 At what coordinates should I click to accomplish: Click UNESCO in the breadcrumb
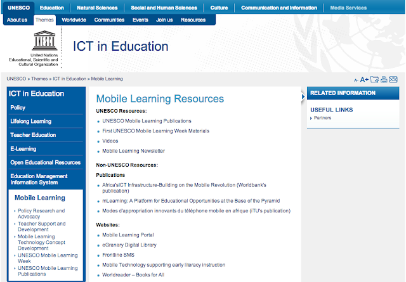coord(16,79)
